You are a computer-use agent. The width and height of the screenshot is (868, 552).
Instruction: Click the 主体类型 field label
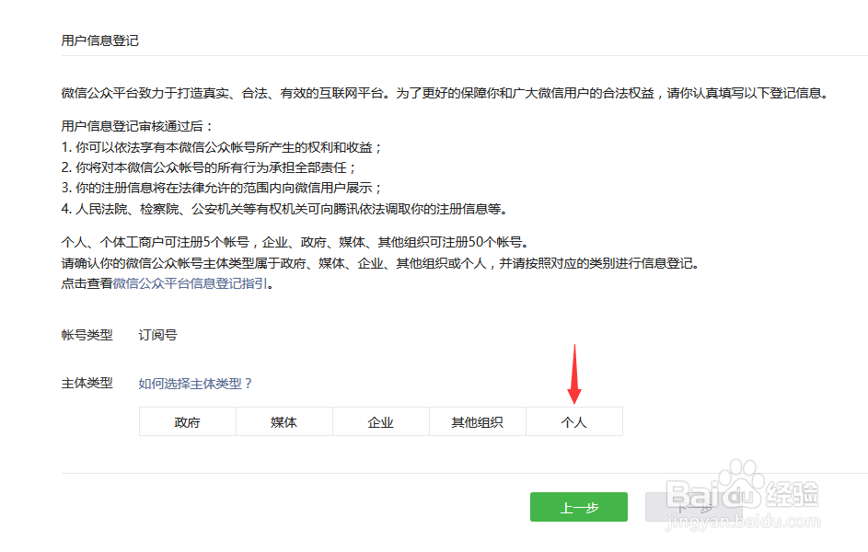[x=86, y=384]
